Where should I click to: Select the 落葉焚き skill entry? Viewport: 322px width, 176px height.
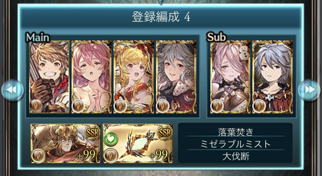pyautogui.click(x=235, y=131)
